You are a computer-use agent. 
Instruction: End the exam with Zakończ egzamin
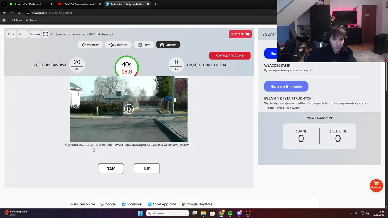[x=230, y=56]
